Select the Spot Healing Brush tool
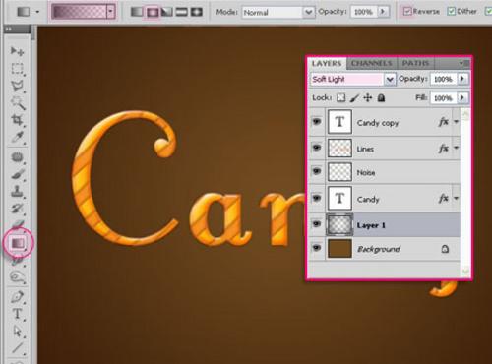 (x=17, y=157)
